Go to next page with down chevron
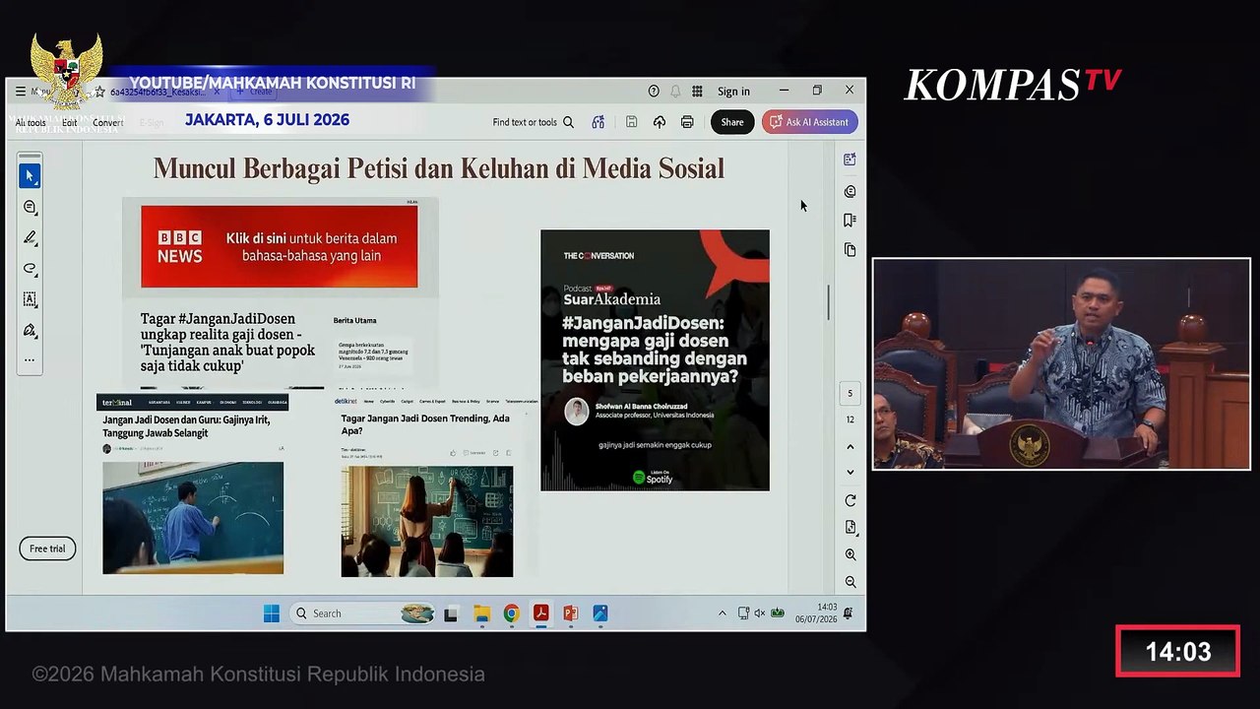 [x=850, y=472]
